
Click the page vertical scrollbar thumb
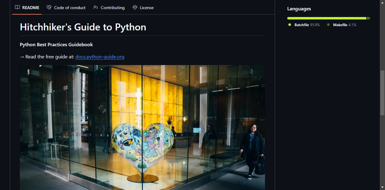click(x=382, y=93)
